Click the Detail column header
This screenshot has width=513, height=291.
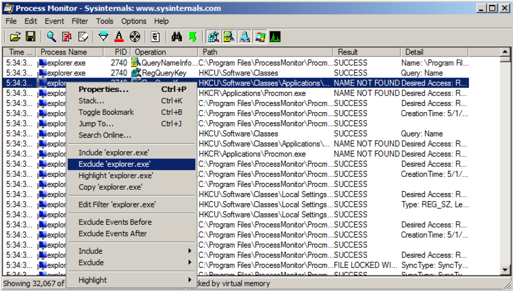point(435,52)
